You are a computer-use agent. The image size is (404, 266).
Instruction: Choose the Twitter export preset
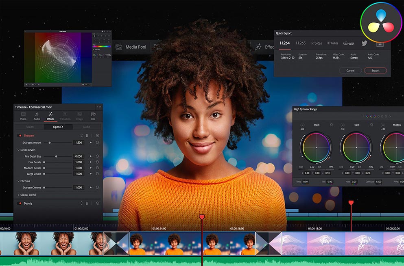[364, 43]
